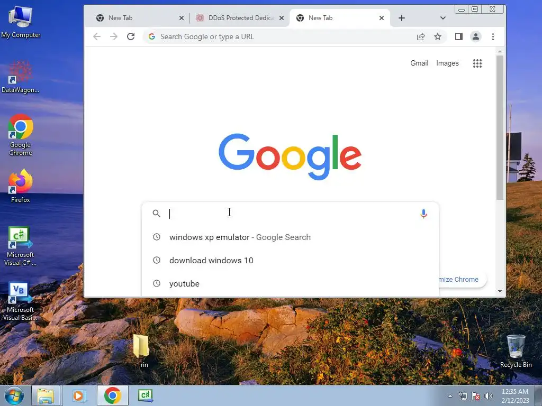Close the DDoS Protected tab

click(x=282, y=18)
